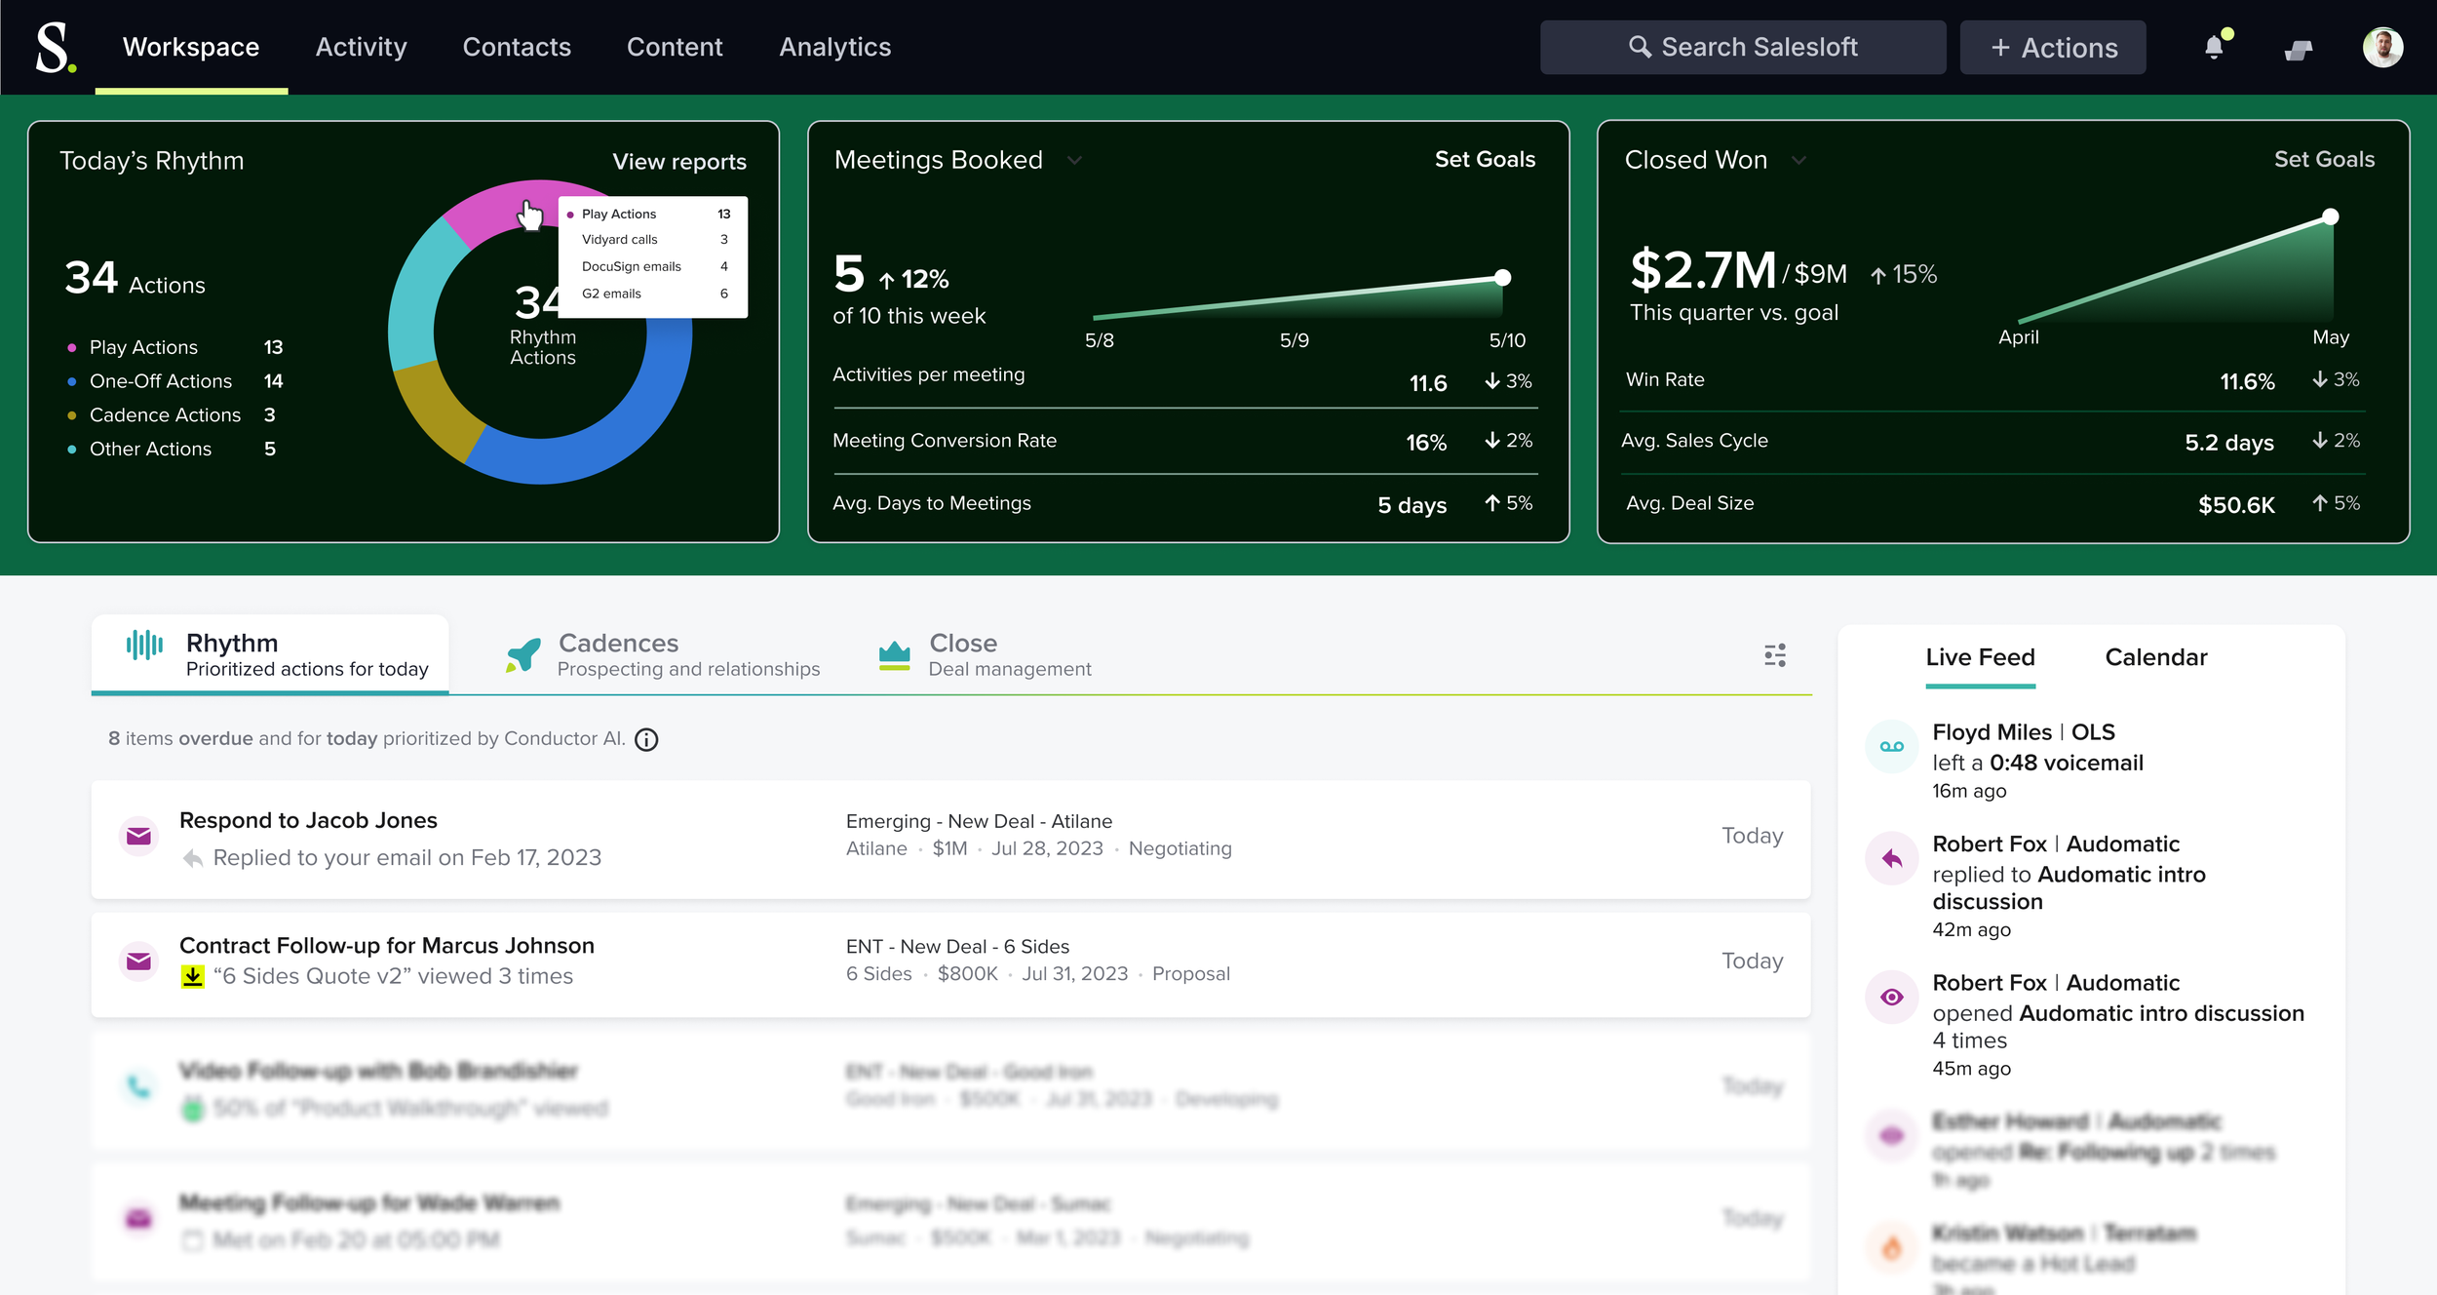Open the notifications bell
The height and width of the screenshot is (1295, 2437).
2214,47
